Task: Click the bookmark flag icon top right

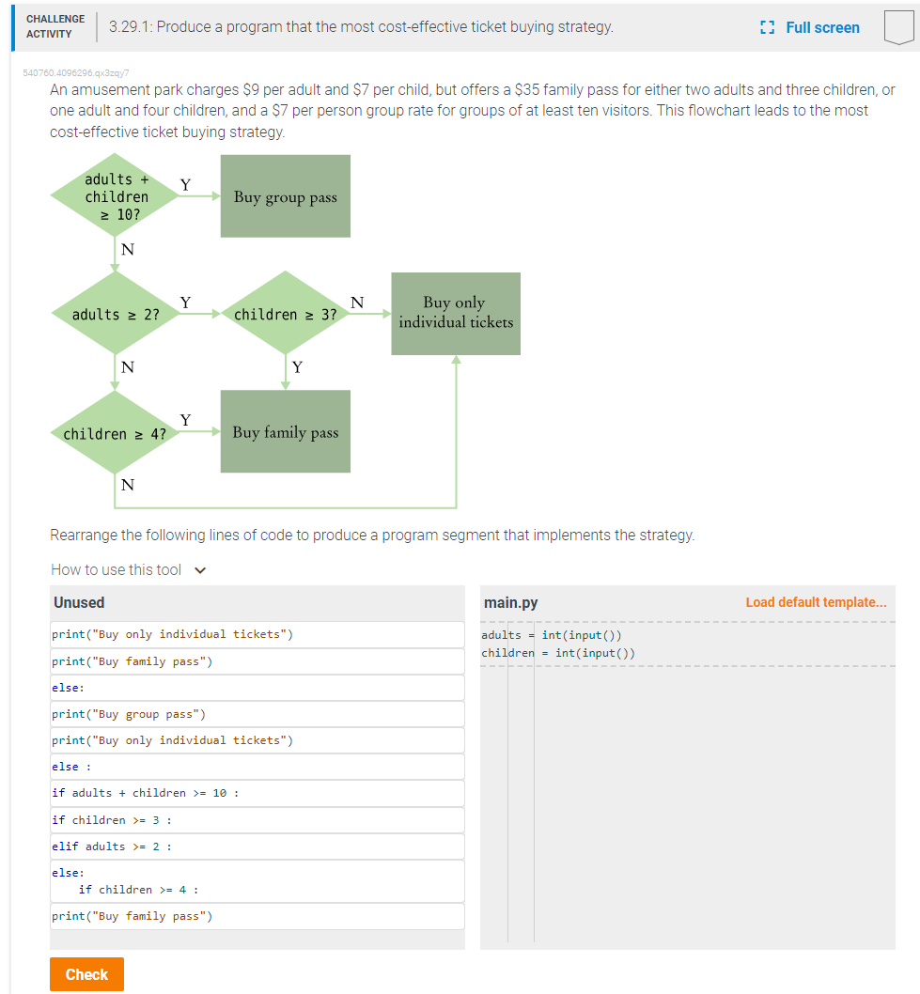Action: coord(898,28)
